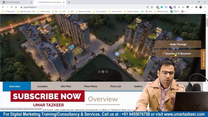Open Indian Clients bookmark folder
This screenshot has height=117, width=208.
115,12
